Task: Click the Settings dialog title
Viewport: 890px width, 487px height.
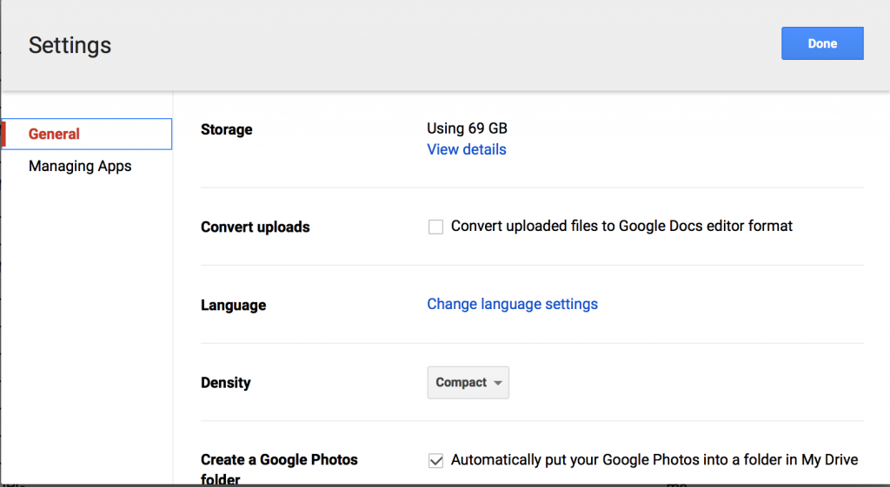Action: 70,45
